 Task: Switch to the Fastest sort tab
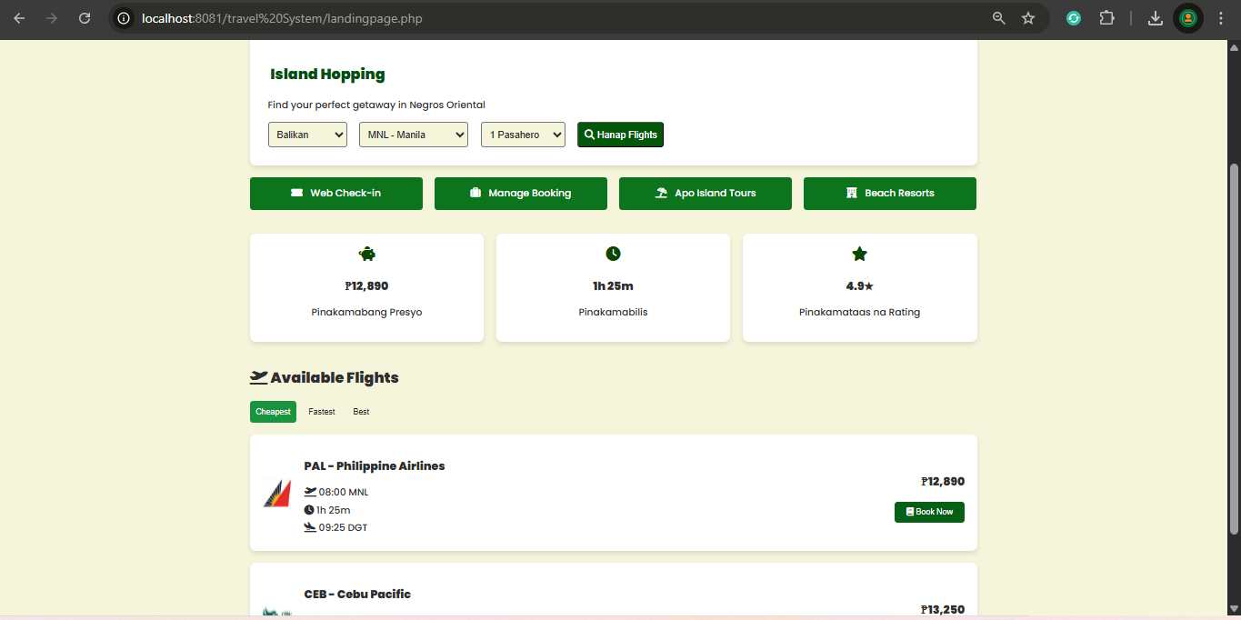(x=321, y=412)
